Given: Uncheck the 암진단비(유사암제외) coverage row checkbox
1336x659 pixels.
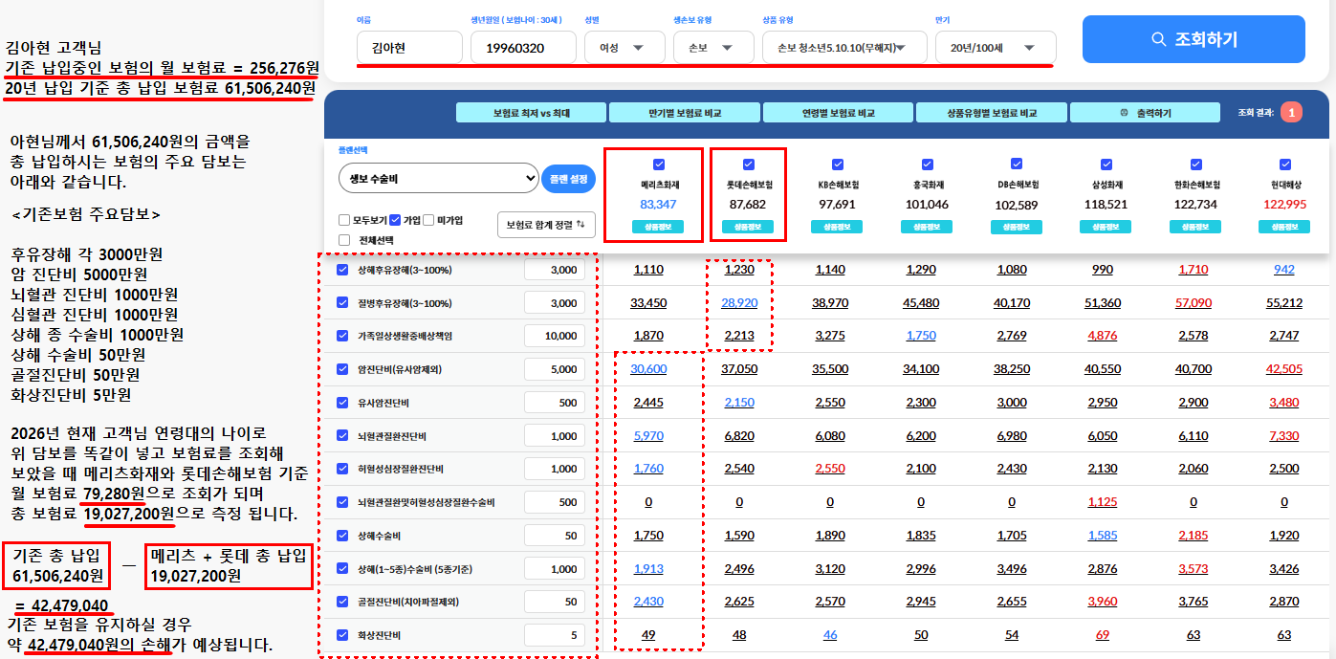Looking at the screenshot, I should point(343,369).
